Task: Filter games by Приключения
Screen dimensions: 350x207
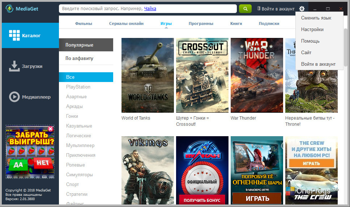Action: tap(81, 155)
